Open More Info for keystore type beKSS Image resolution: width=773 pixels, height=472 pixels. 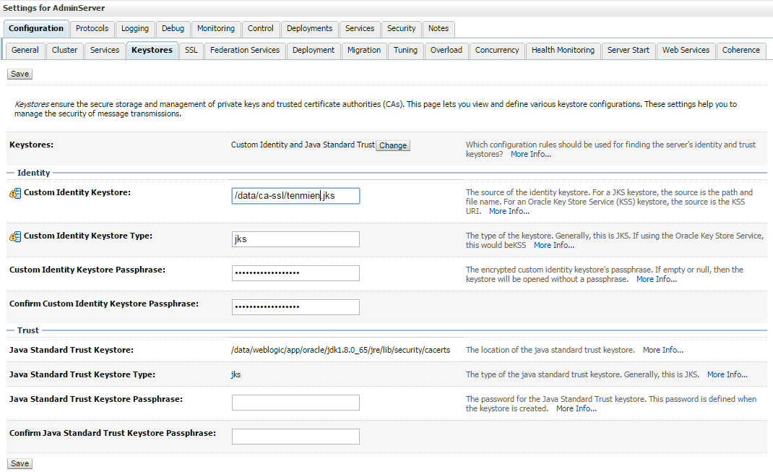554,245
